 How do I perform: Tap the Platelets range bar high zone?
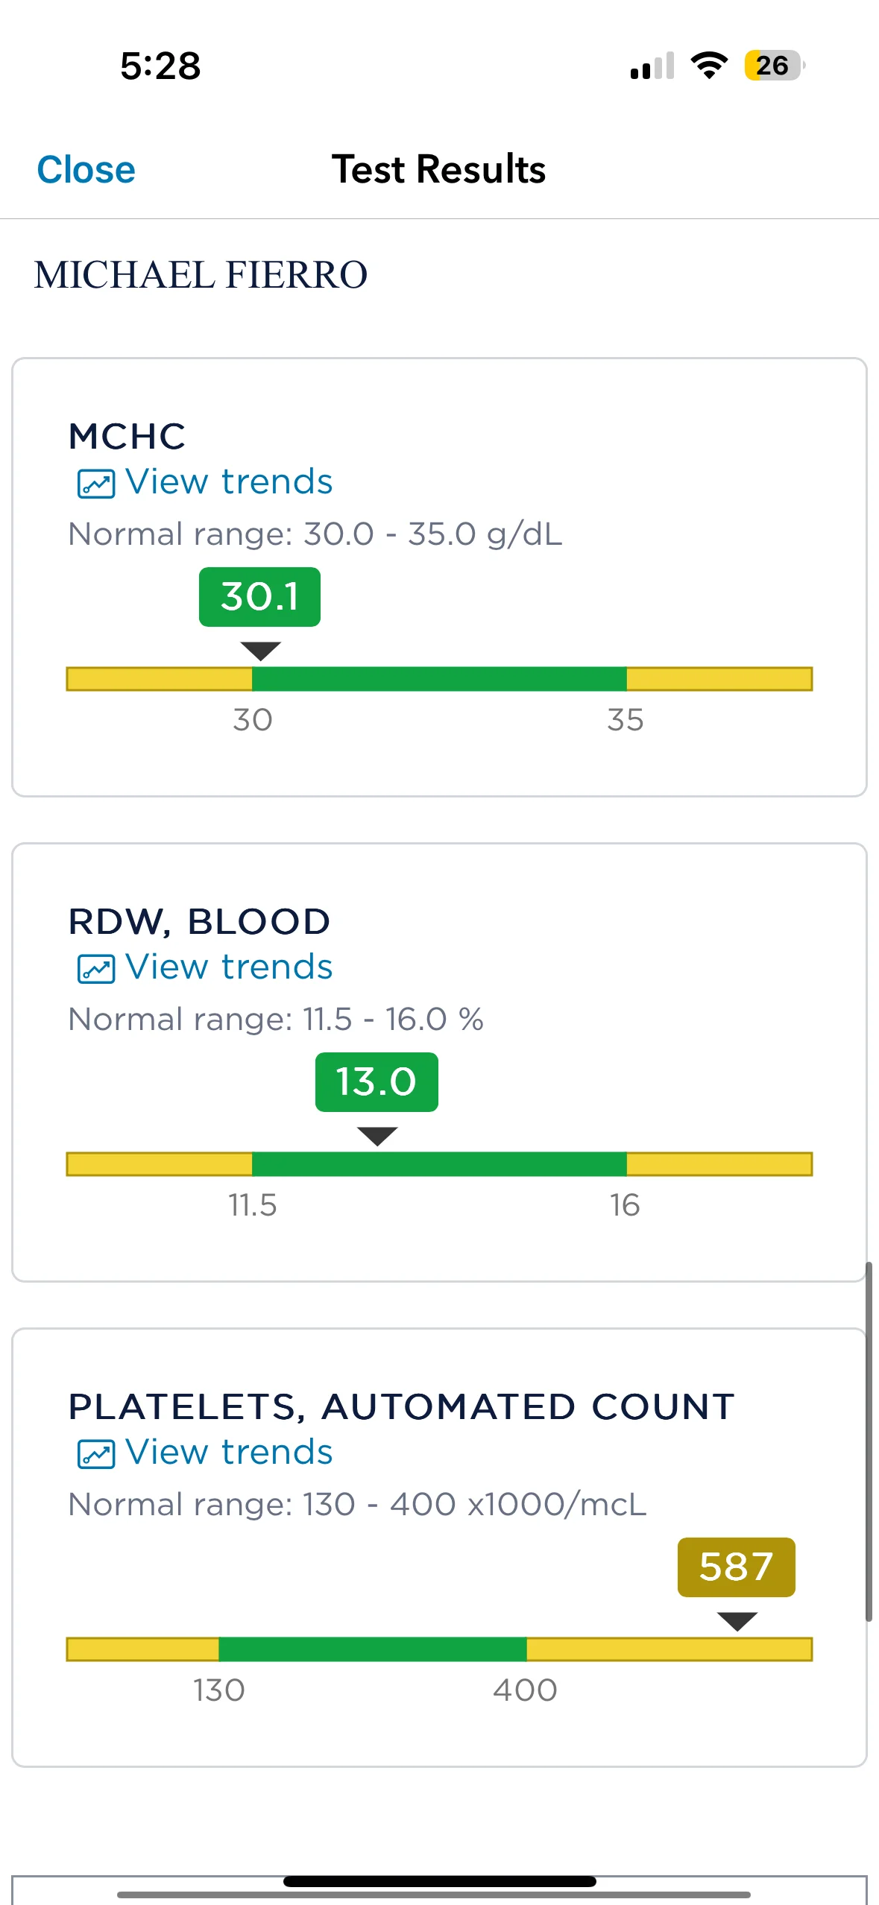click(x=669, y=1649)
